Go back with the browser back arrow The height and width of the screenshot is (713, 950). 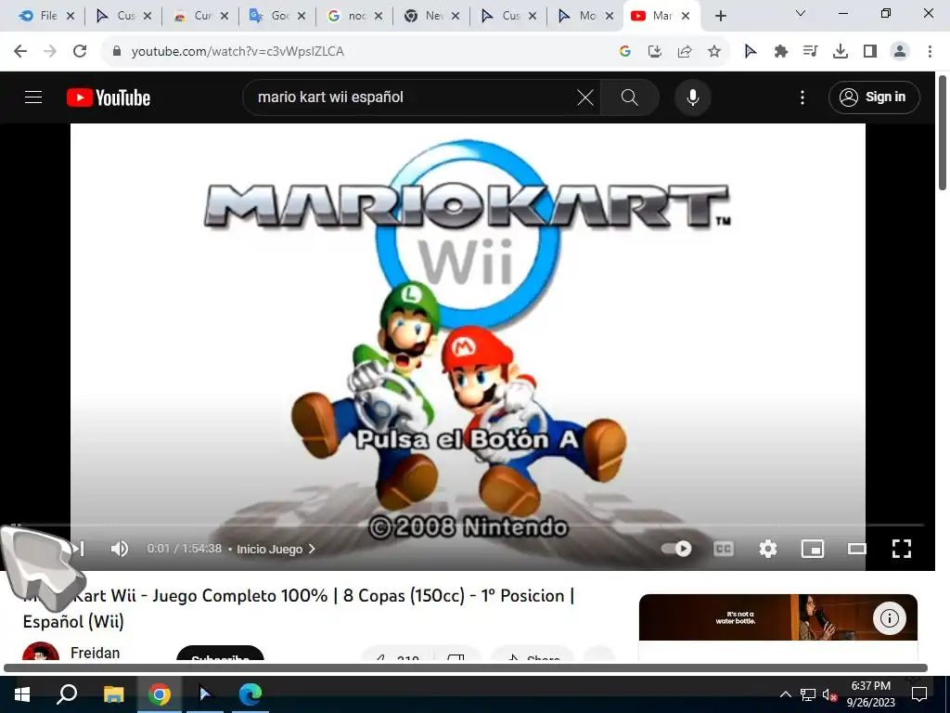click(20, 52)
